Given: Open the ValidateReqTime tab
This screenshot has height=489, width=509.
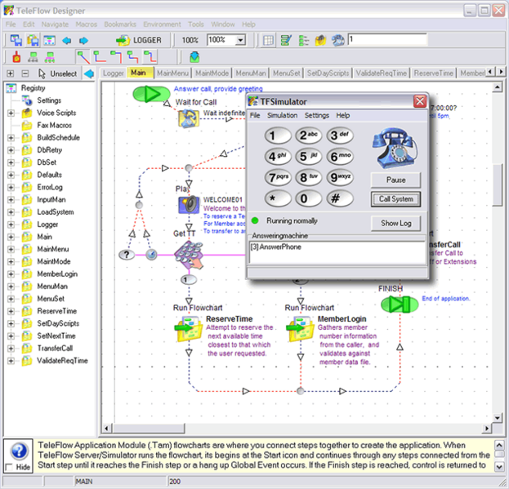Looking at the screenshot, I should (x=382, y=73).
